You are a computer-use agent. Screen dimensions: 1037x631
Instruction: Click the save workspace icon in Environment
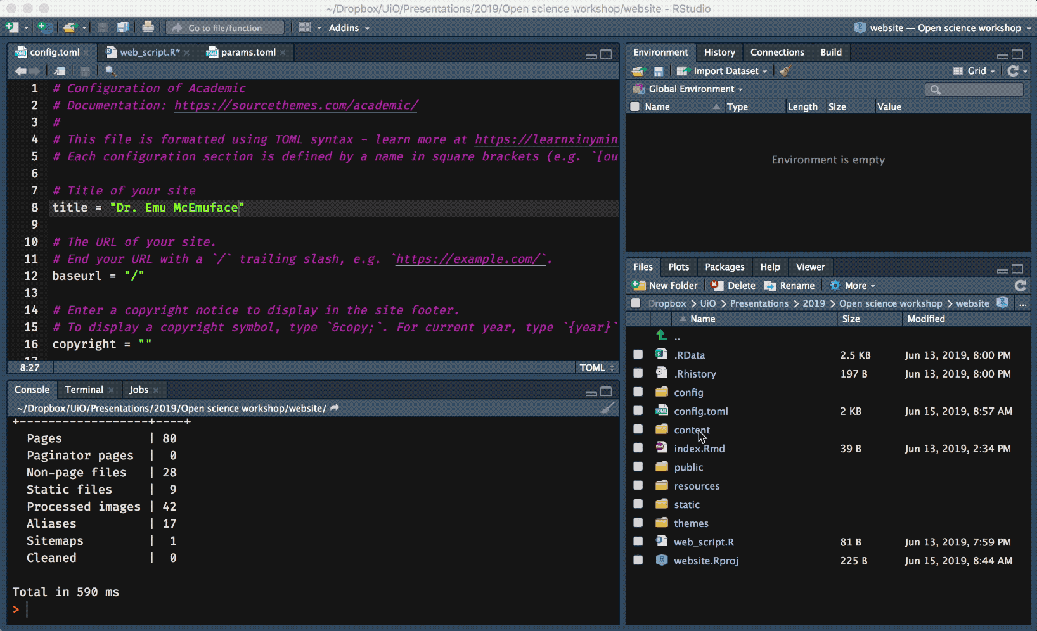[x=658, y=71]
